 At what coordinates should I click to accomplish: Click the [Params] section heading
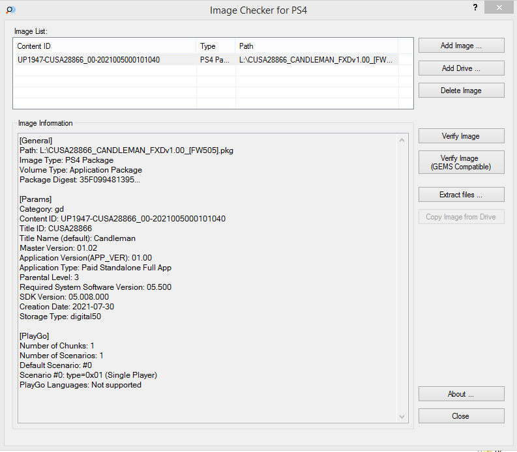35,199
